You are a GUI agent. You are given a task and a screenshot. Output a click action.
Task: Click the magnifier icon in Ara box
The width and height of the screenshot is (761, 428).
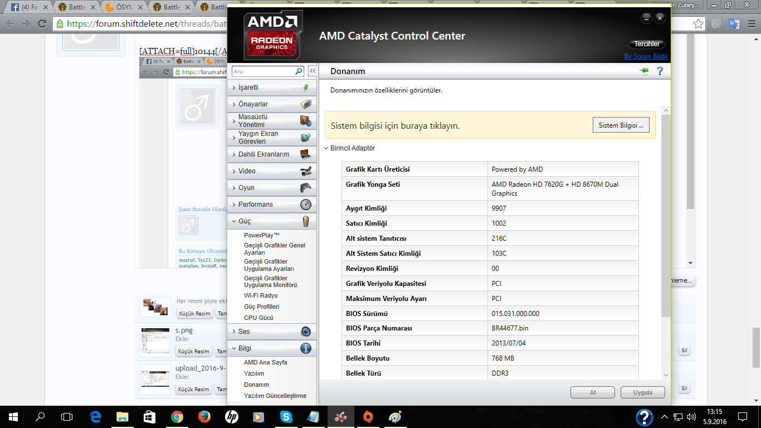[299, 71]
